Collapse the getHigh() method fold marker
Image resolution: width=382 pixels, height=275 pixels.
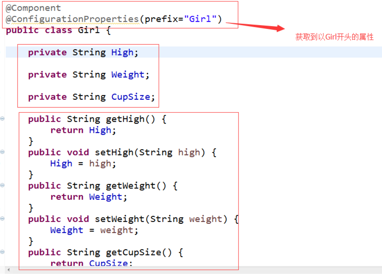(x=2, y=119)
